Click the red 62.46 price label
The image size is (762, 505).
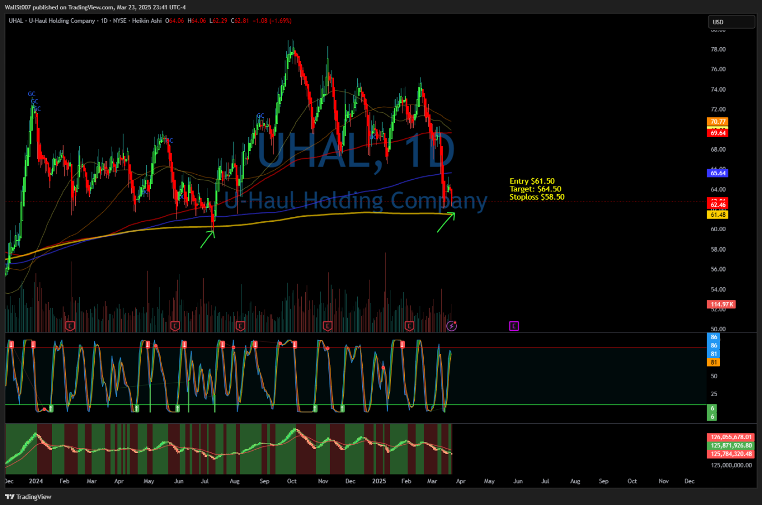tap(718, 205)
